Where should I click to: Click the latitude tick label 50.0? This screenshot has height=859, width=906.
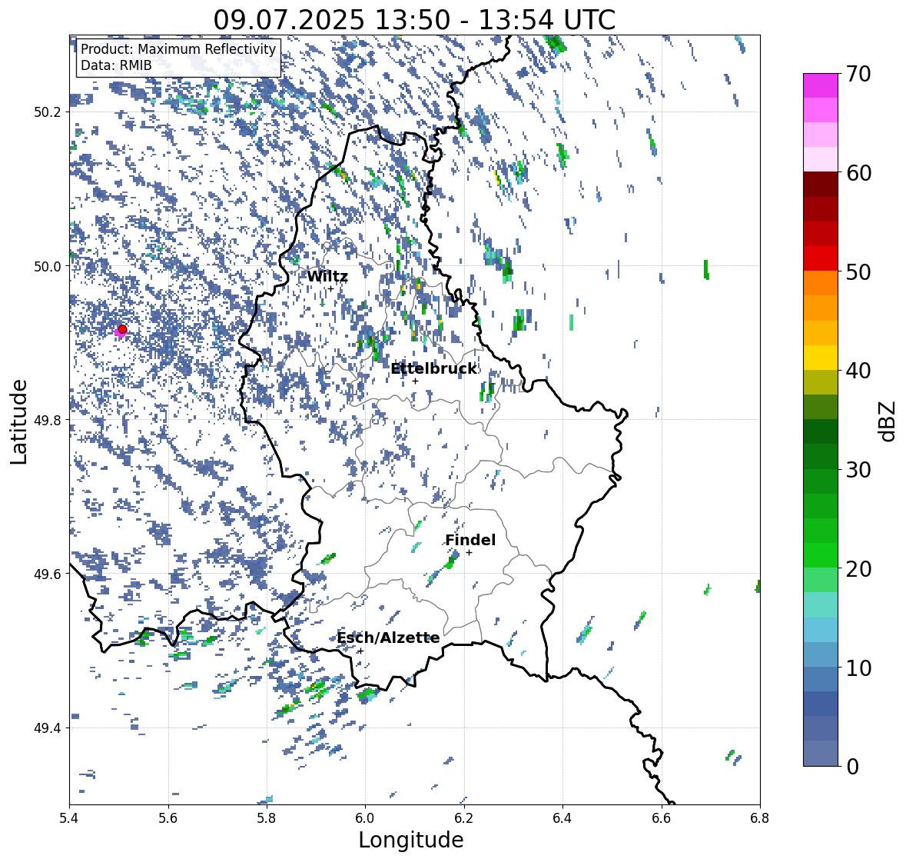pos(48,267)
